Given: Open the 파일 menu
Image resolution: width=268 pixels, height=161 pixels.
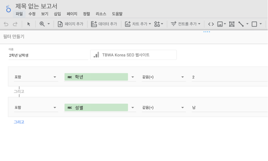Looking at the screenshot, I should pyautogui.click(x=19, y=14).
